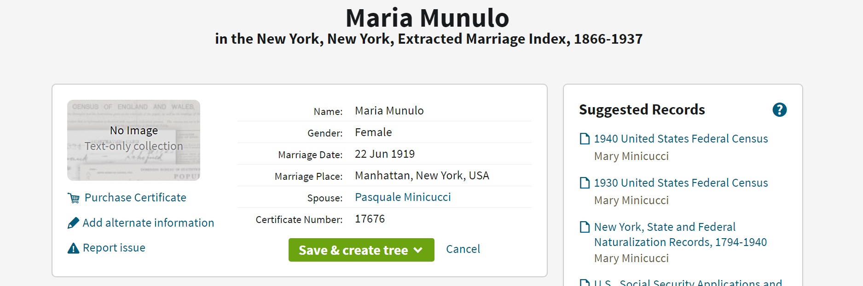Click the shopping cart icon

point(73,198)
